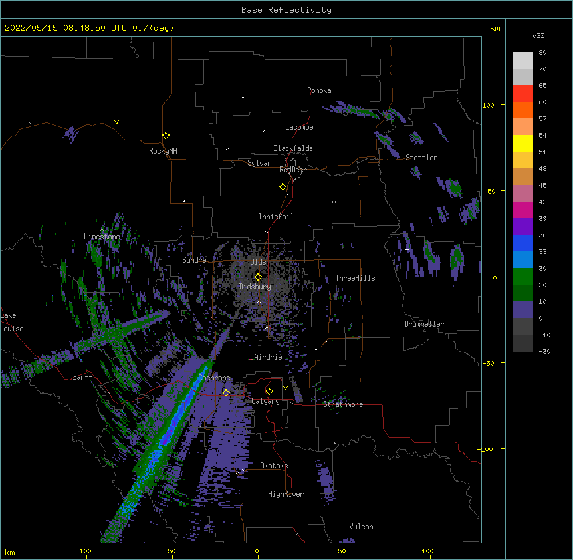Select the Okotoks label
573x560 pixels.
[x=274, y=466]
